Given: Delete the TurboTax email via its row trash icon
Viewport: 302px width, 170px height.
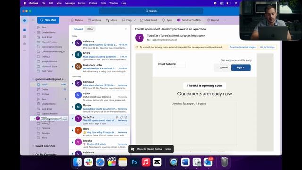Looking at the screenshot, I should coord(126,117).
